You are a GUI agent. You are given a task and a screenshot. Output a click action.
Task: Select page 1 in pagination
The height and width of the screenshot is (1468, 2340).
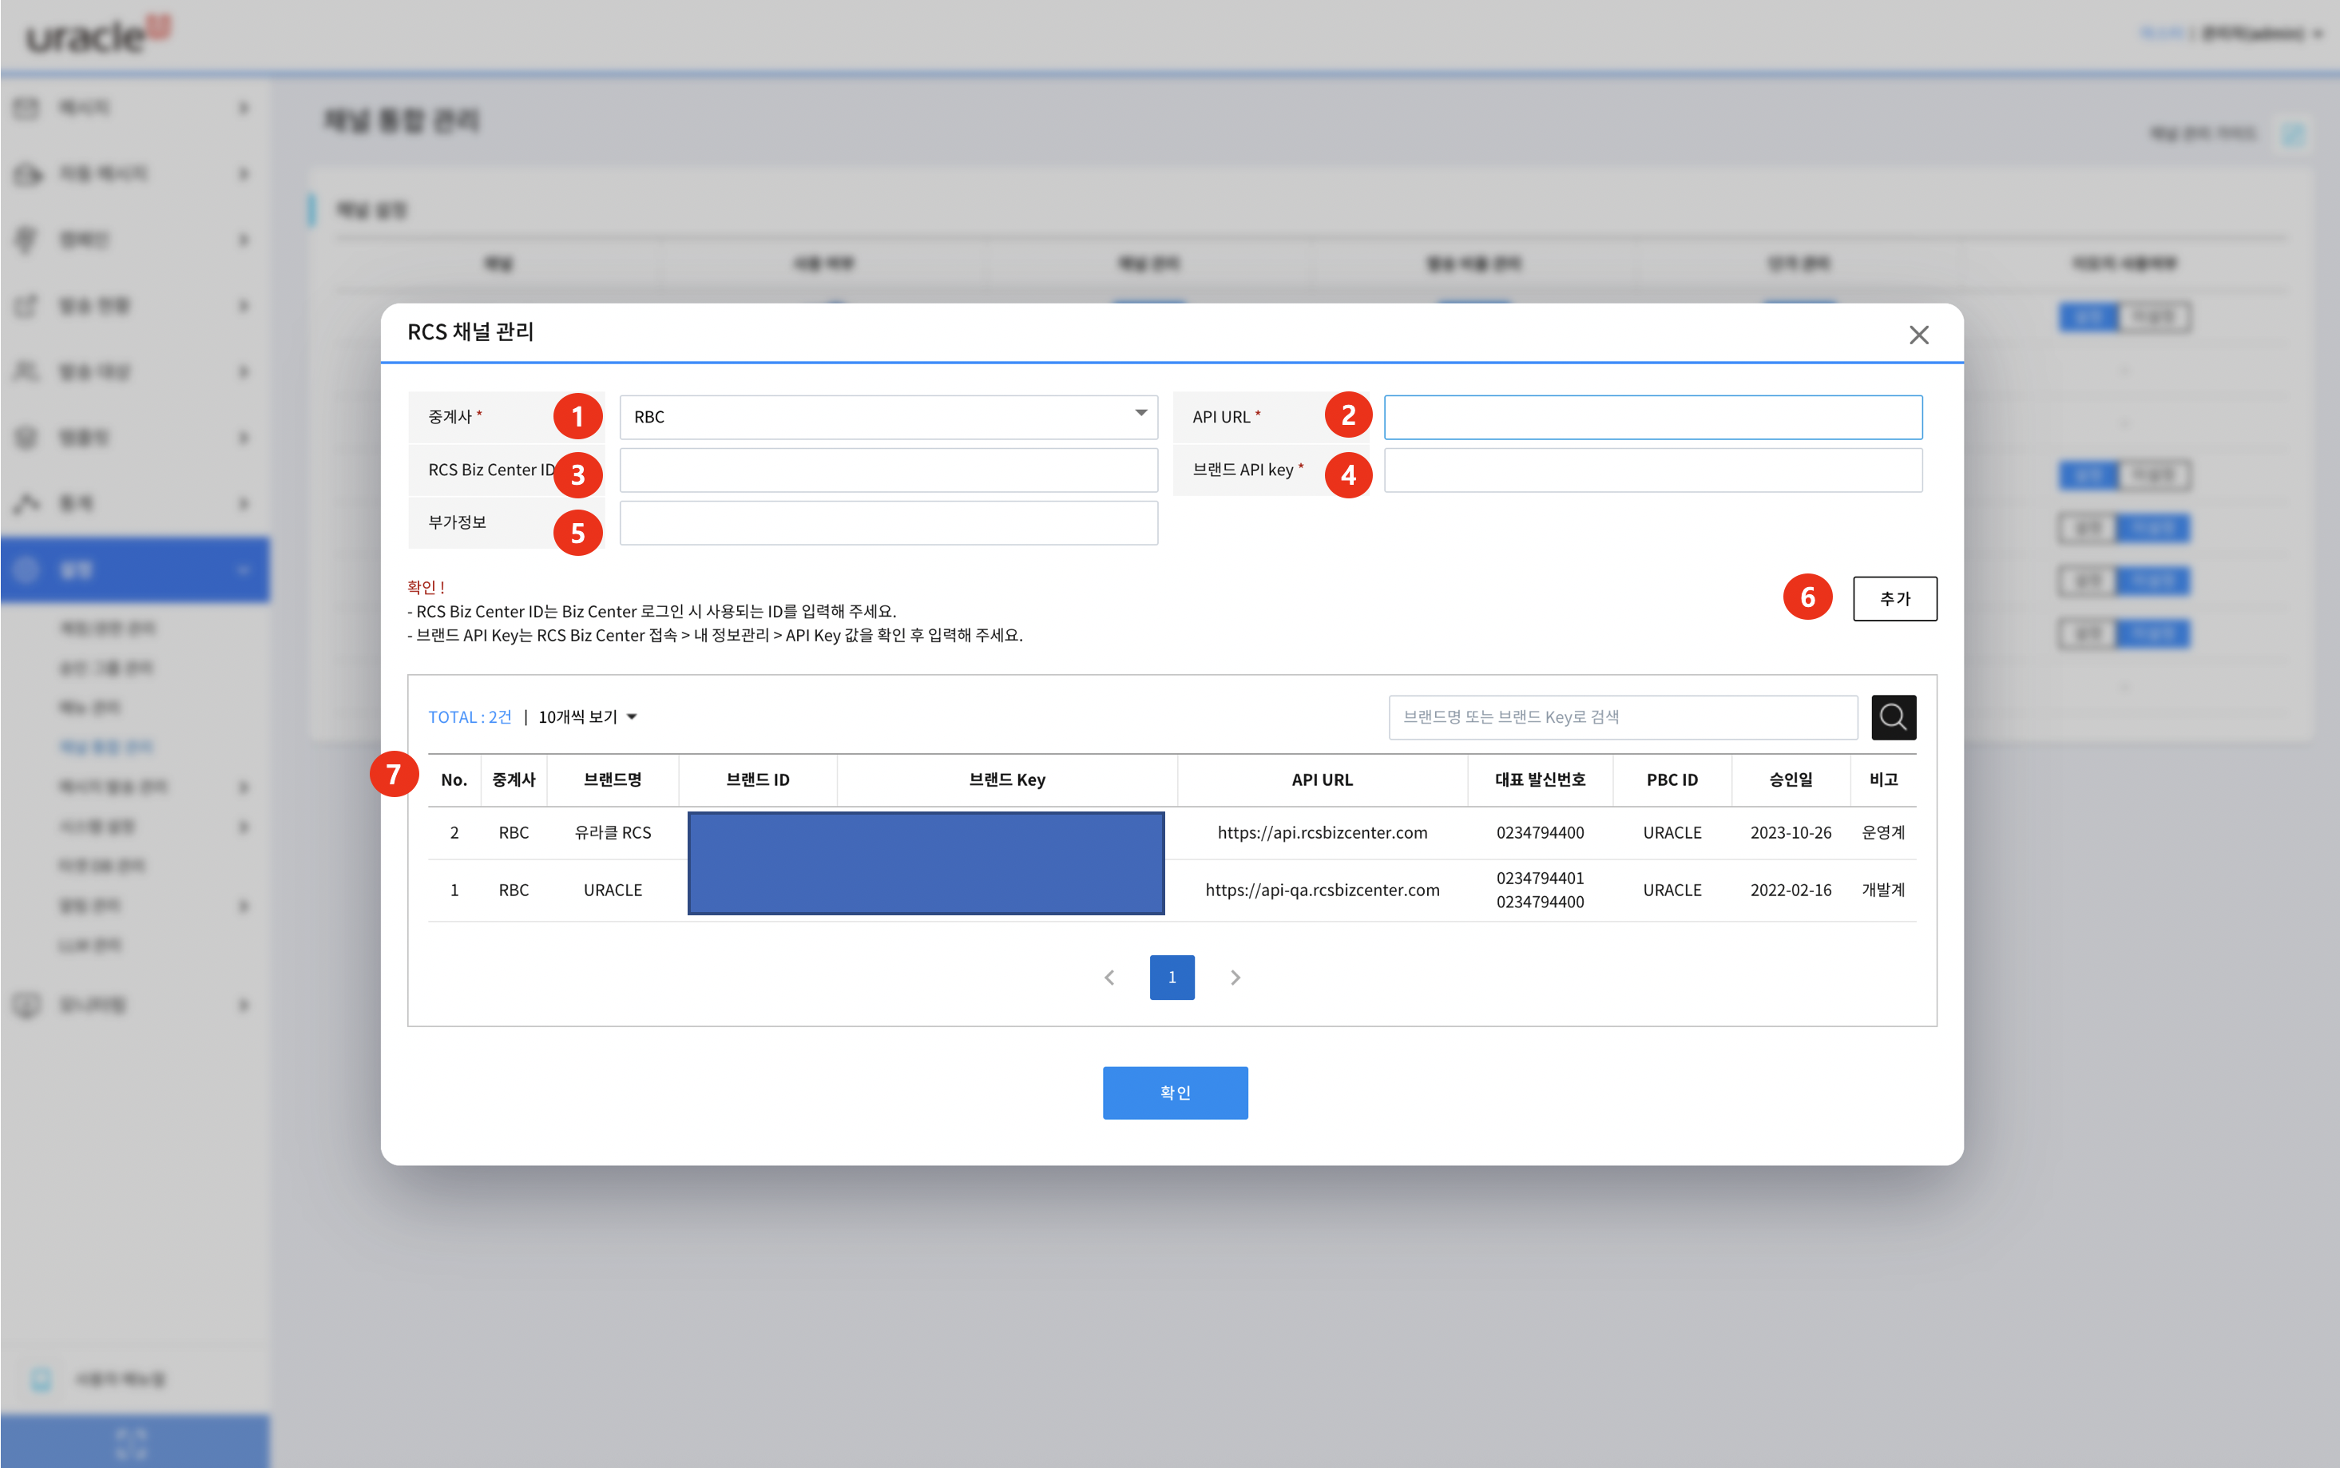click(1172, 978)
